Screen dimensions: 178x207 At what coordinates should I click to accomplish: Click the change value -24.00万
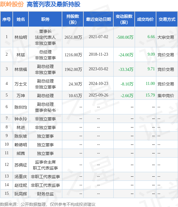[126, 55]
